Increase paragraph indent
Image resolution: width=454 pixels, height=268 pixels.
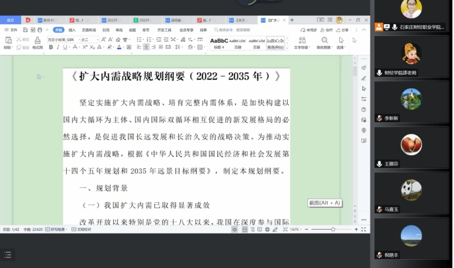(x=166, y=39)
